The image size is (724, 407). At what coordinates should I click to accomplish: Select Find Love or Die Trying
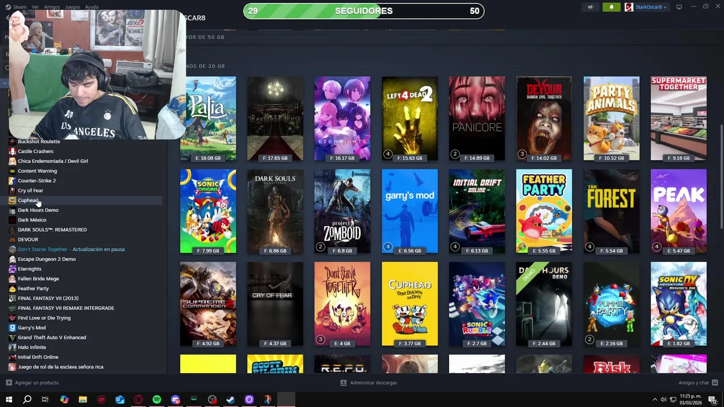[x=44, y=318]
